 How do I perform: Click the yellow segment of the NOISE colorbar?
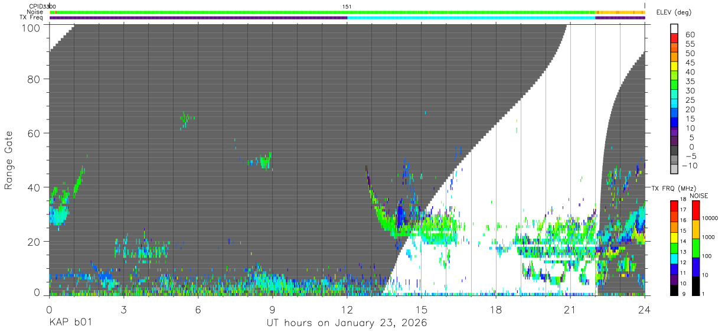pos(695,229)
